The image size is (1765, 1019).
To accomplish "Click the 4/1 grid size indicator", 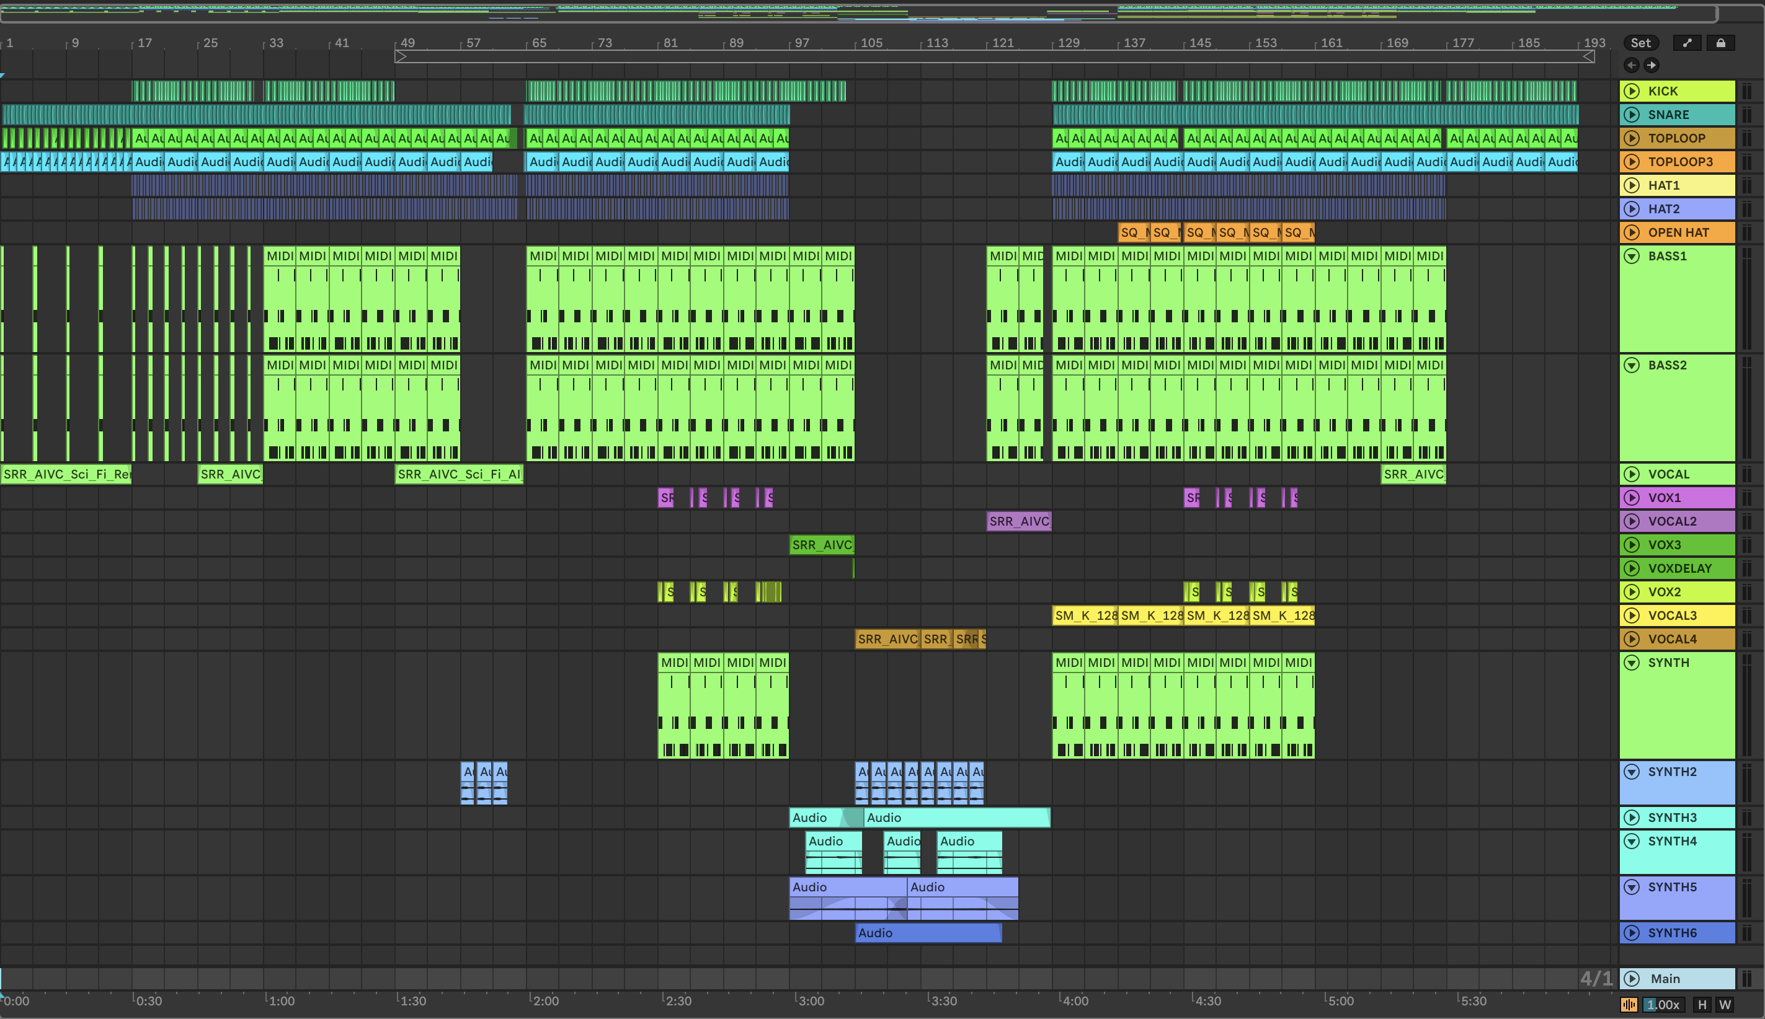I will (1596, 979).
